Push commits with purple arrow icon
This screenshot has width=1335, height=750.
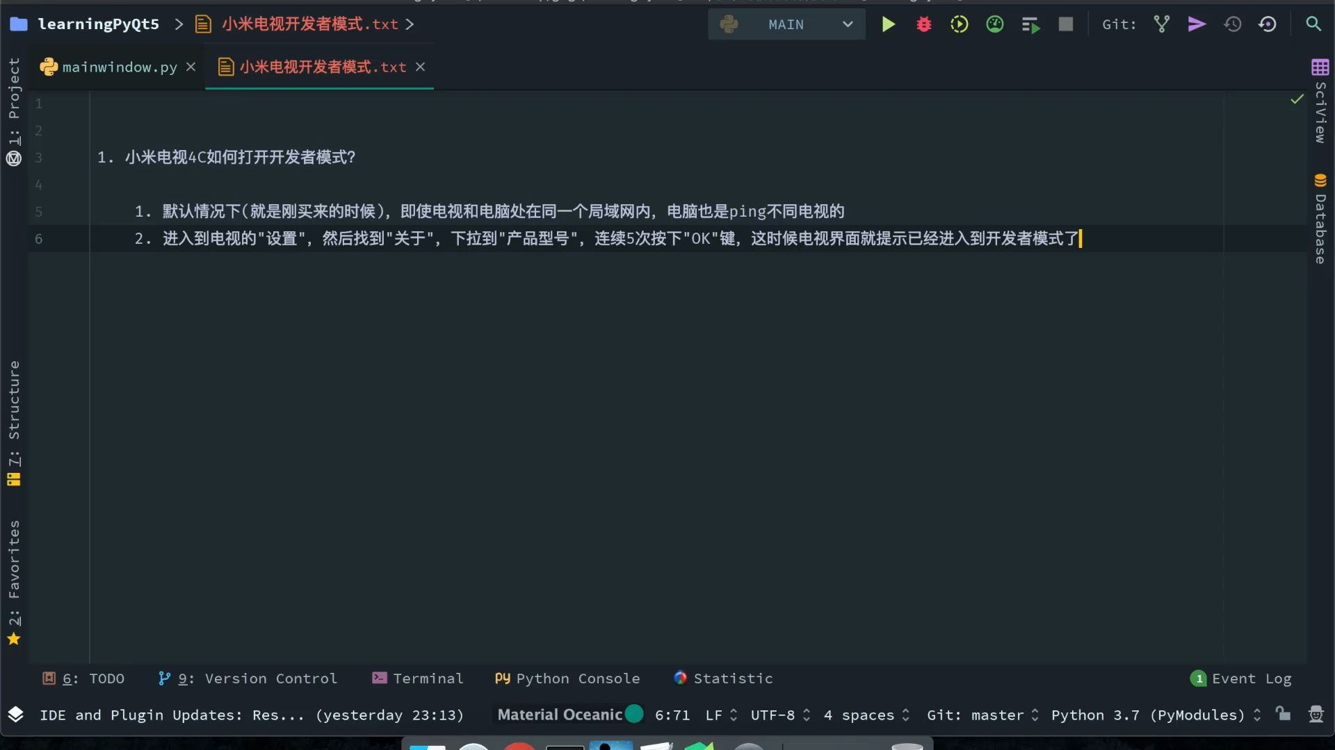pos(1196,24)
